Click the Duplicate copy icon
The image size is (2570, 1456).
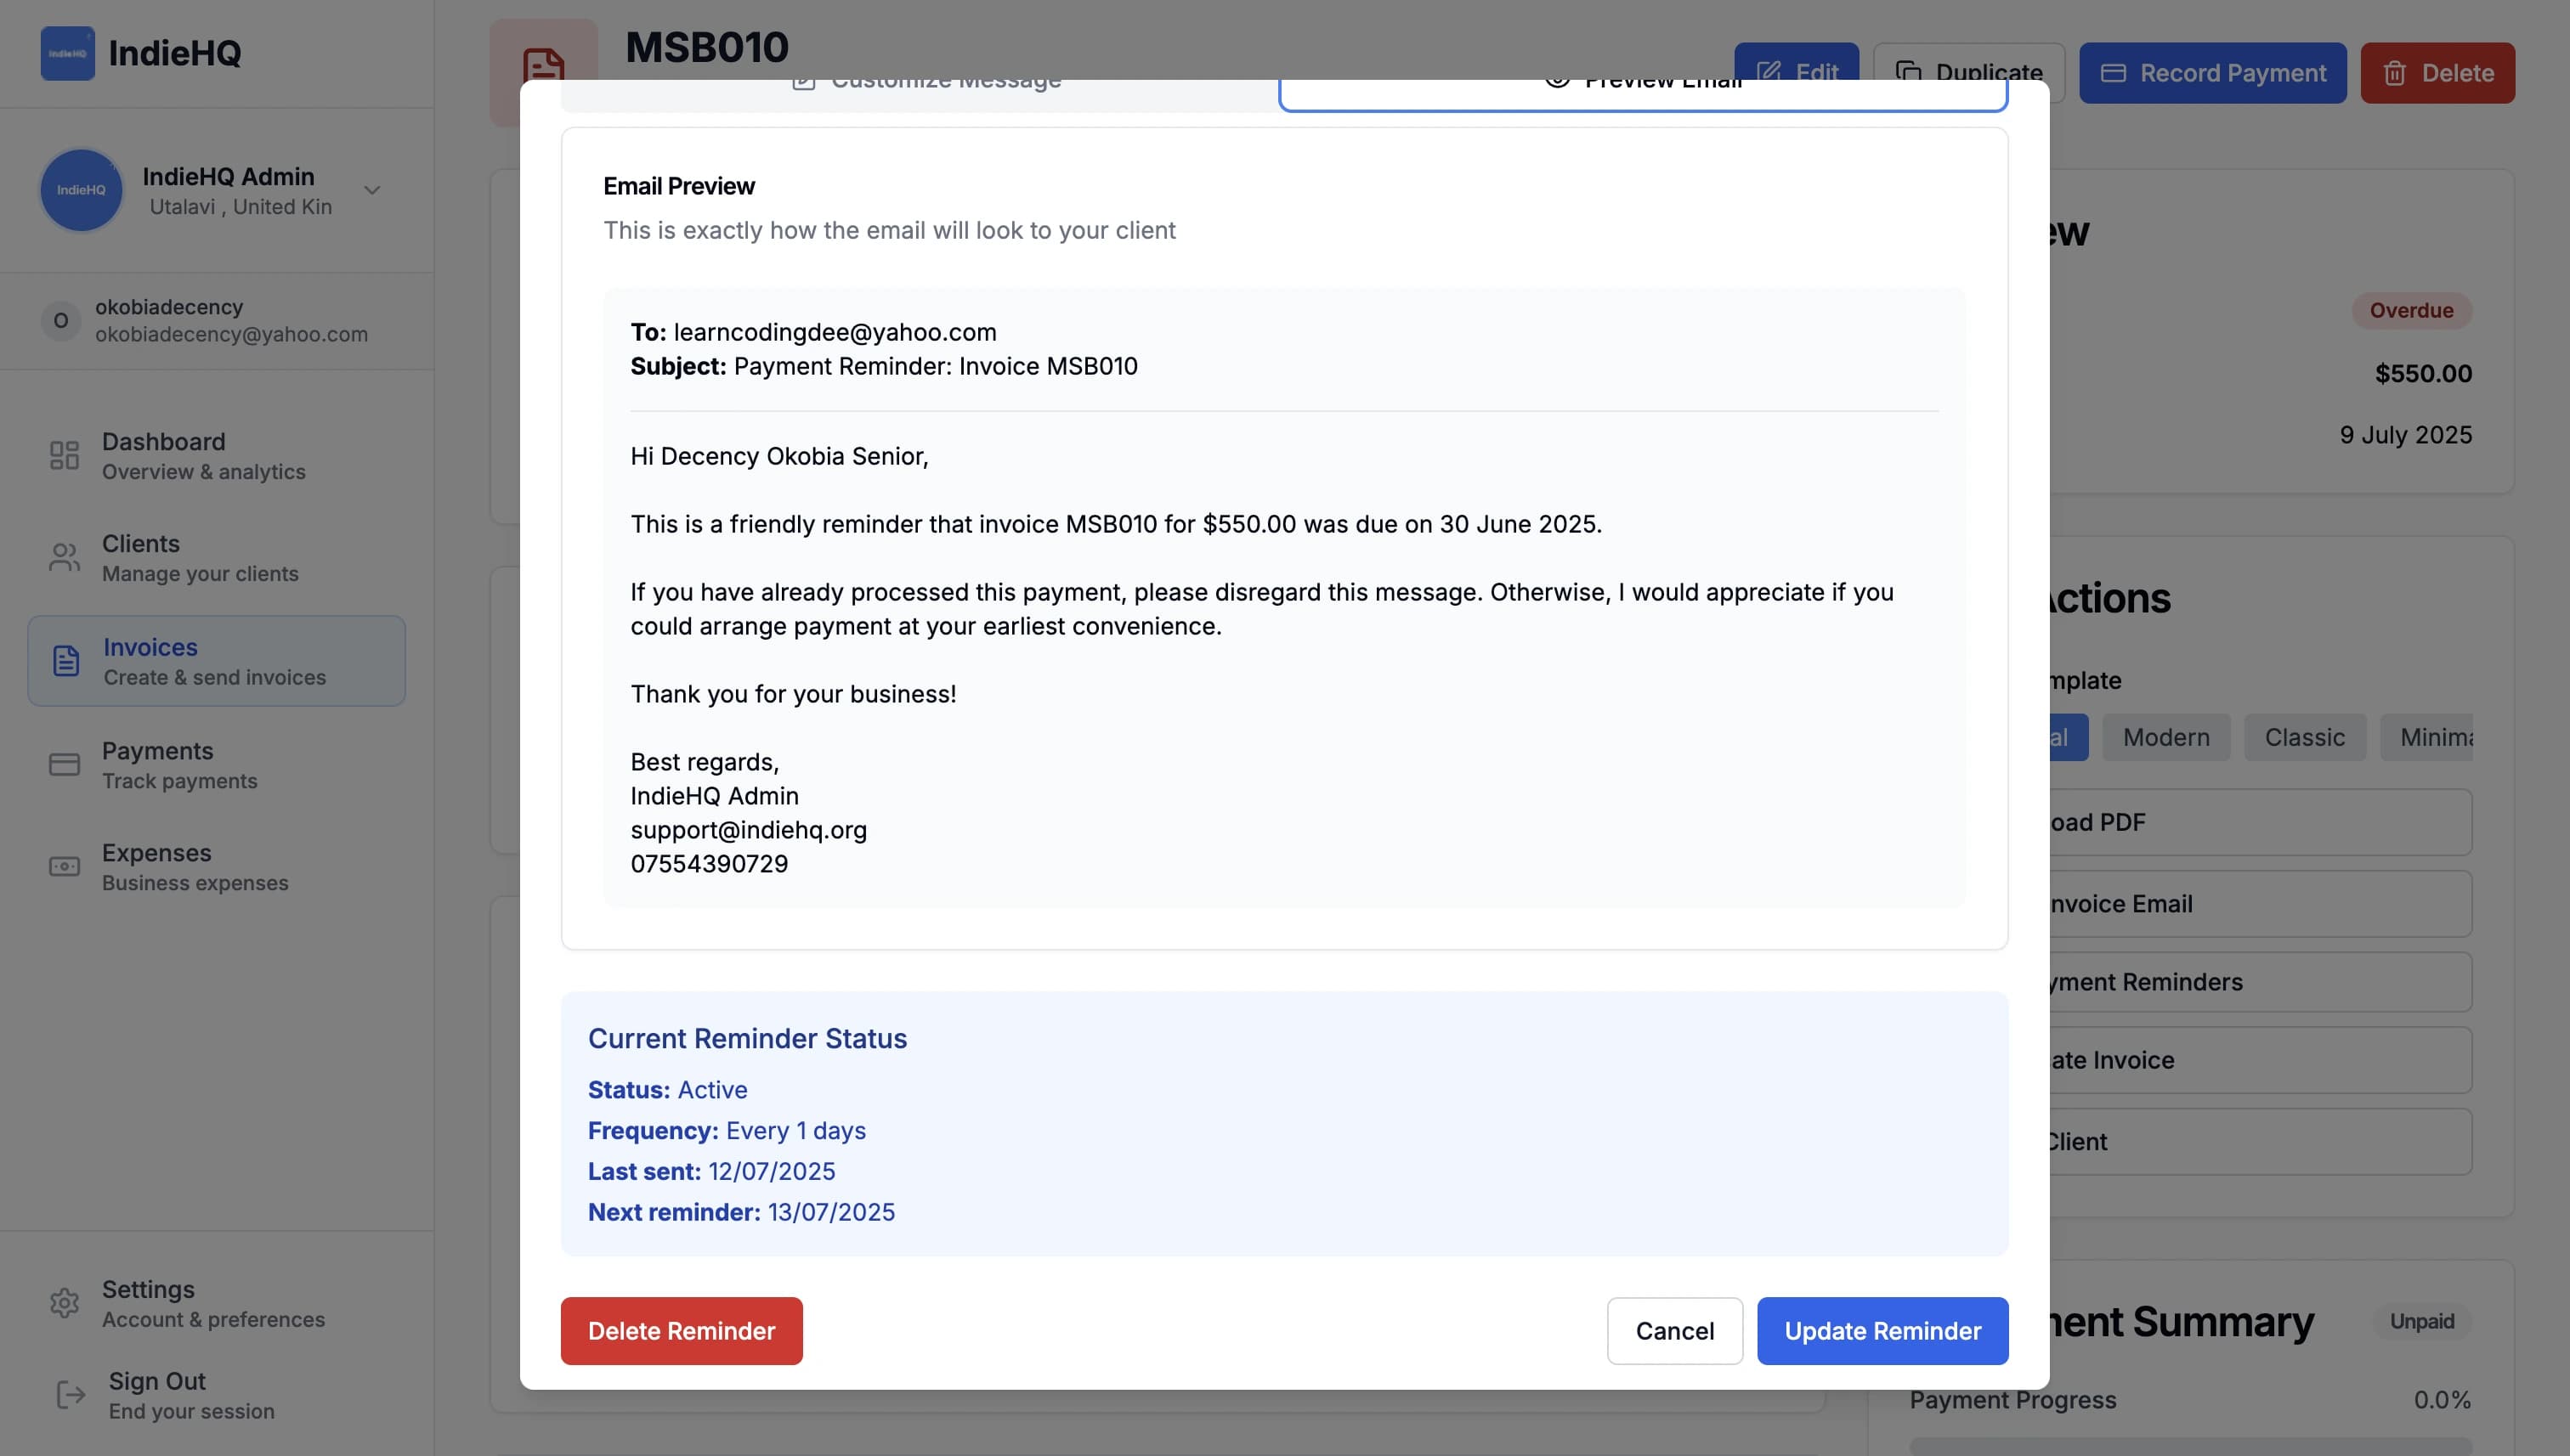pos(1908,71)
